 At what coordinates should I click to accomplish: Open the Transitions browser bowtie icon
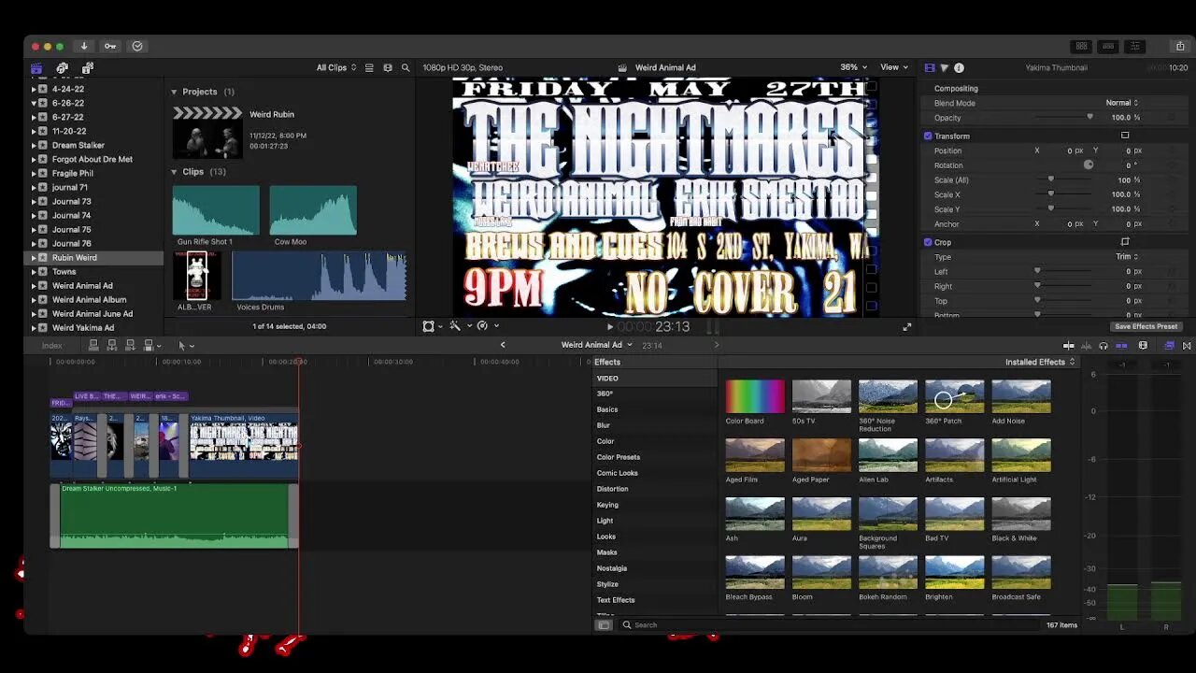pyautogui.click(x=1187, y=346)
